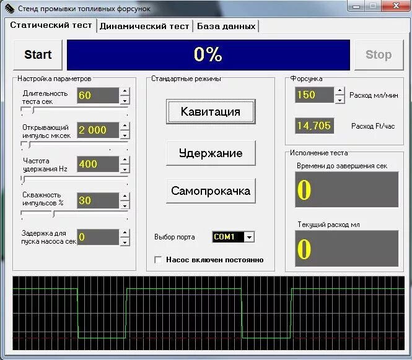
Task: Increase Скважность импульсов % value
Action: coord(125,197)
